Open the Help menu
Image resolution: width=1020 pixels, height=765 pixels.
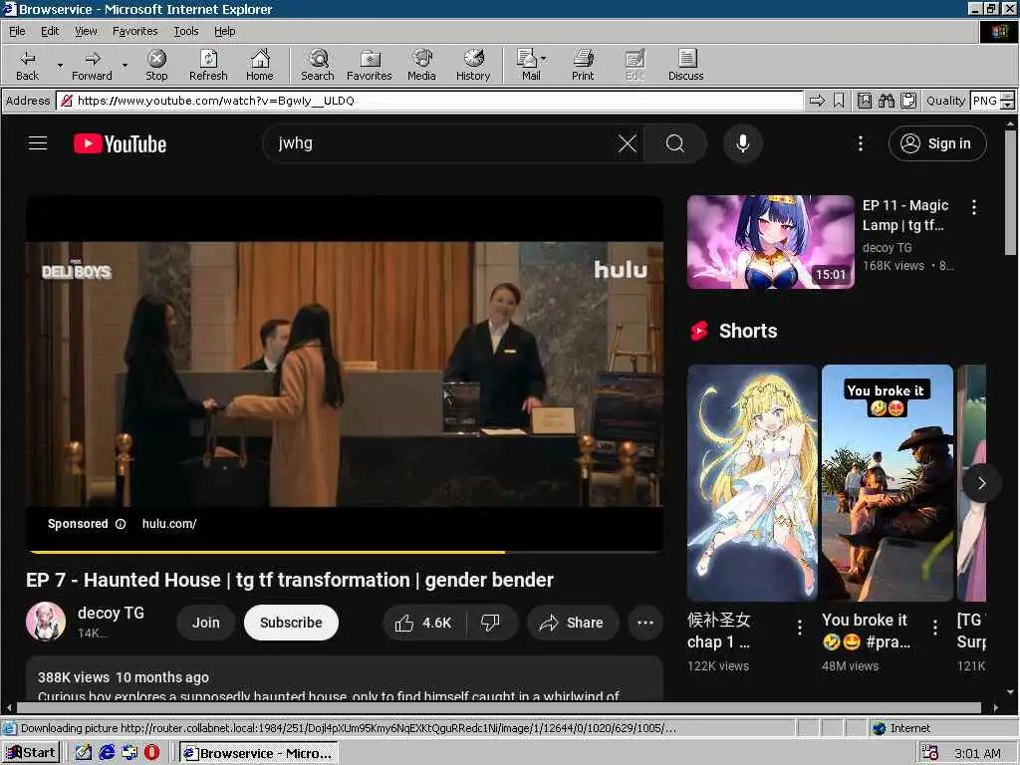tap(224, 31)
